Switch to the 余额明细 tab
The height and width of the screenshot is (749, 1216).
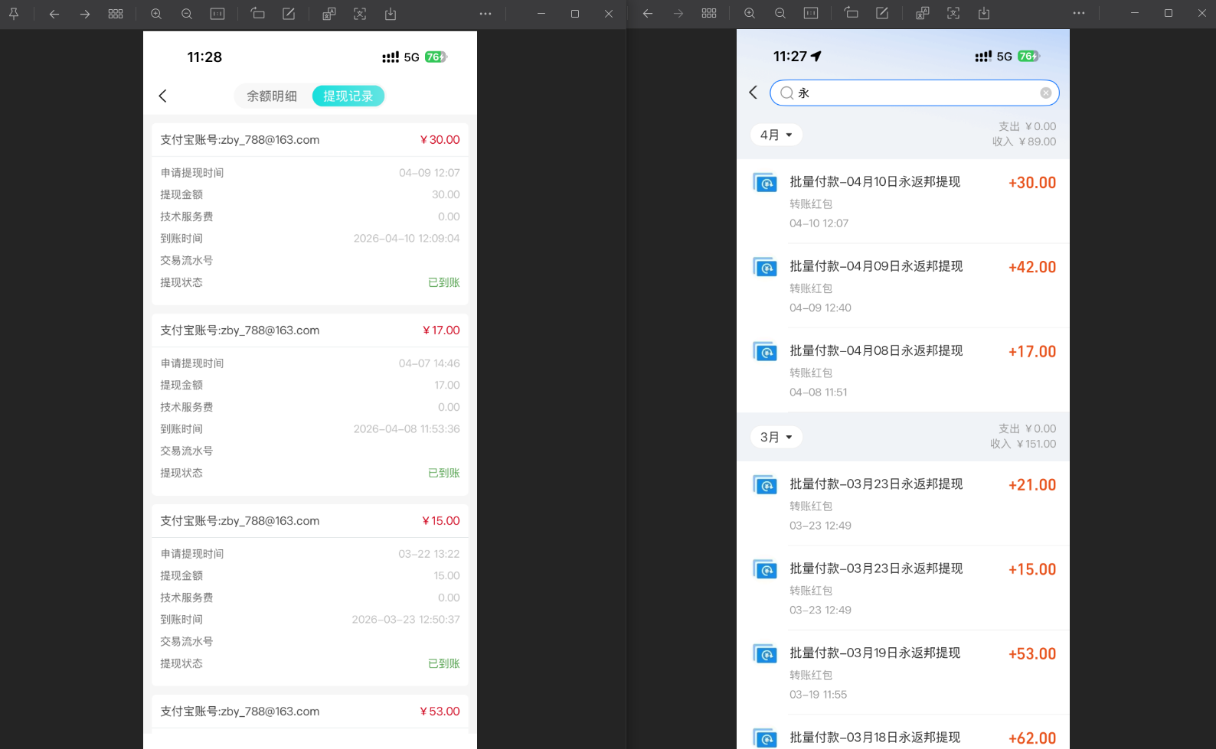coord(272,96)
